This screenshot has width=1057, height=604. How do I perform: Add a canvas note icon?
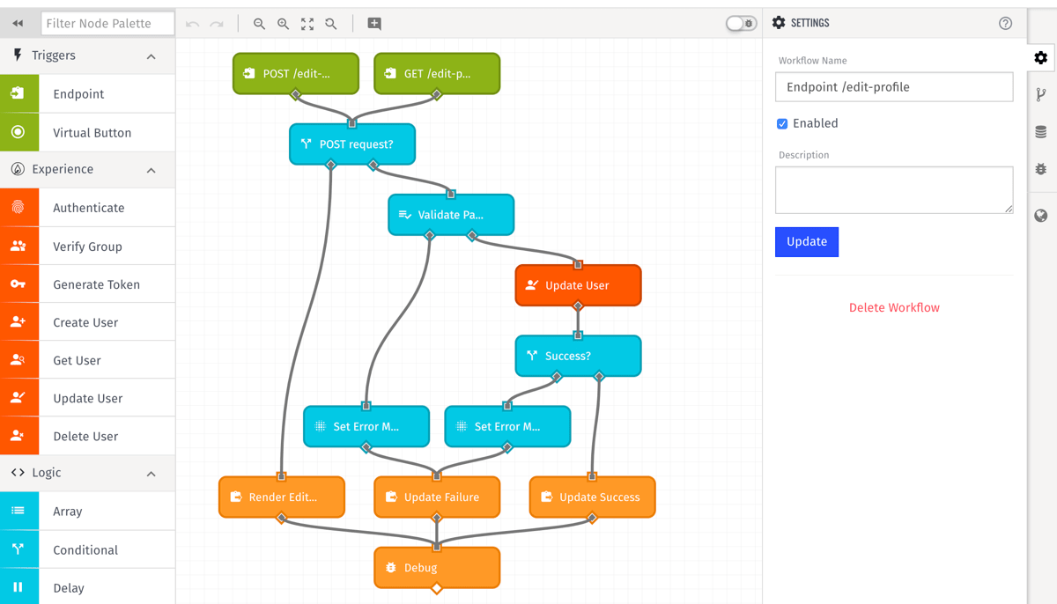[374, 24]
